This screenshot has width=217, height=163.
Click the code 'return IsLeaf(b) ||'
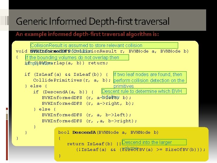coord(94,144)
